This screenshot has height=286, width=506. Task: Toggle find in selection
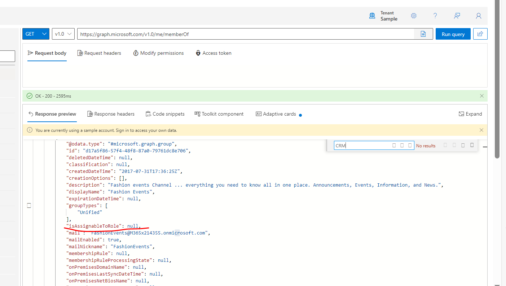pyautogui.click(x=463, y=145)
